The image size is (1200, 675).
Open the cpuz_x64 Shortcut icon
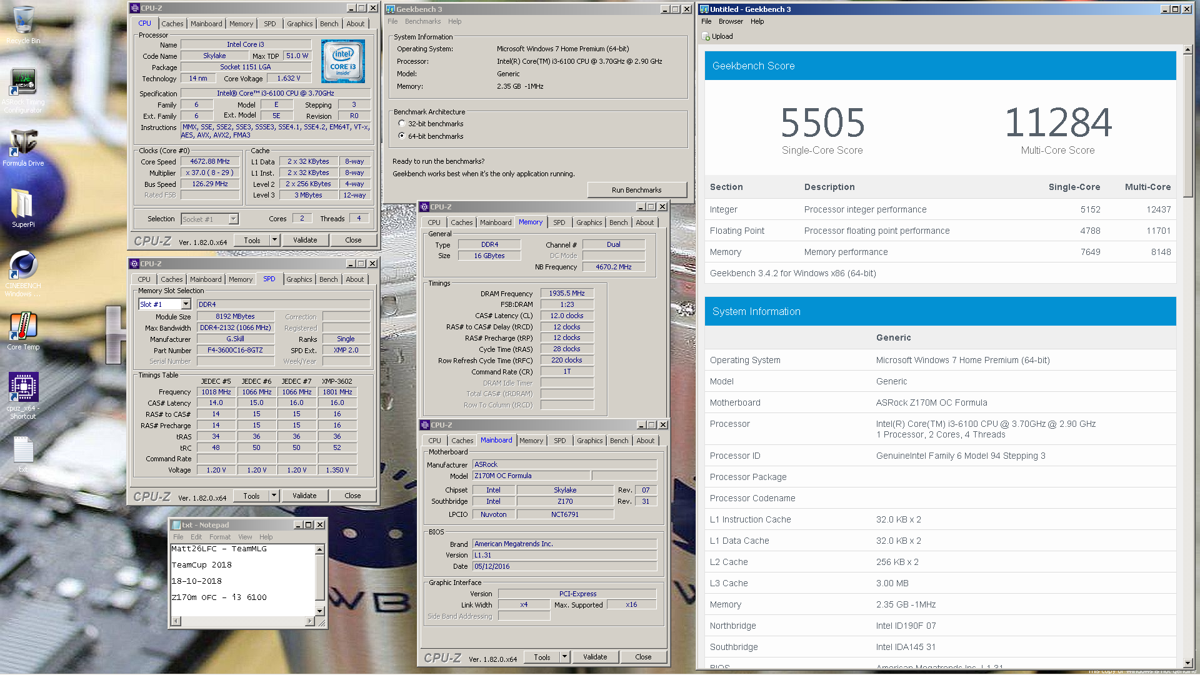point(23,396)
